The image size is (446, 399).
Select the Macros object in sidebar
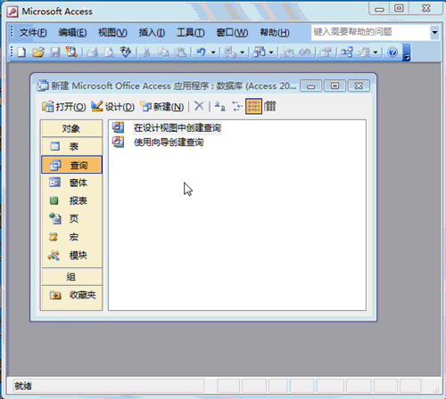[x=71, y=237]
